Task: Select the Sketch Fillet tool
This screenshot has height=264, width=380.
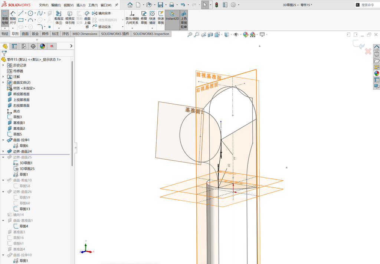Action: click(x=40, y=27)
